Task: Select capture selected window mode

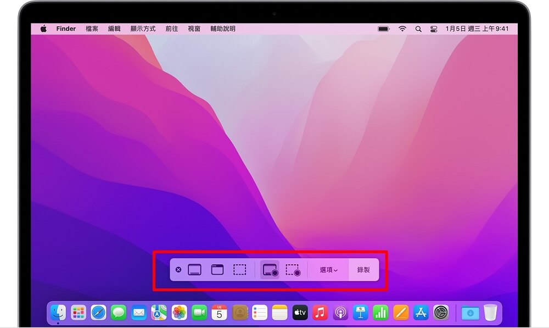Action: pos(217,270)
